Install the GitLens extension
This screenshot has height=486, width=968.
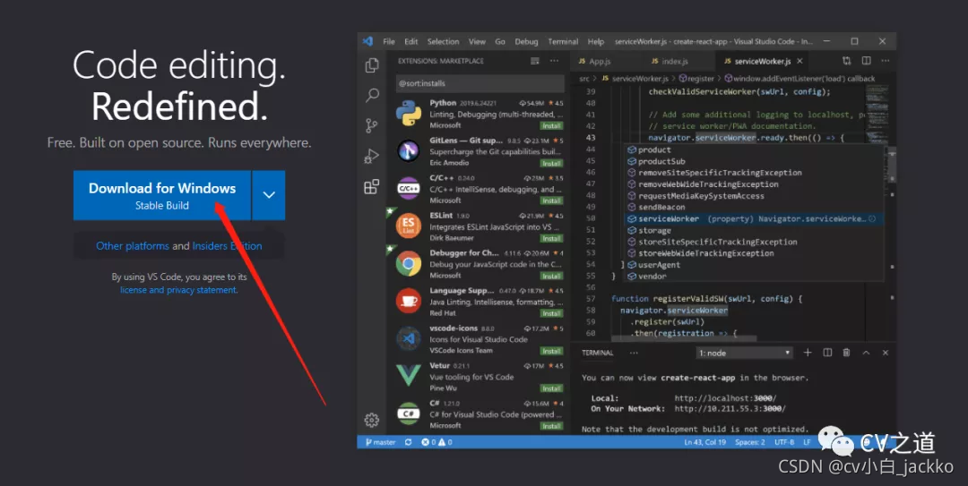pos(551,164)
